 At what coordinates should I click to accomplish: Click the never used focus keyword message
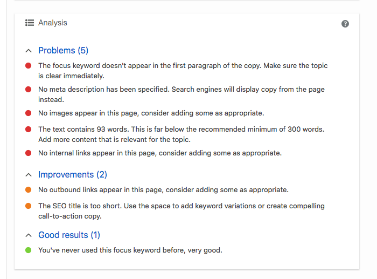pos(130,250)
